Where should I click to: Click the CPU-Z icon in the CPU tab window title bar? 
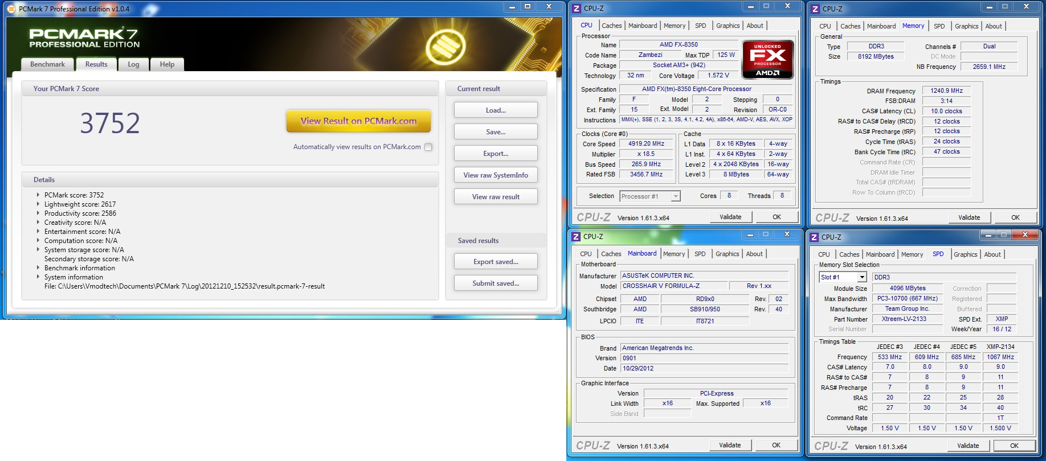click(577, 8)
